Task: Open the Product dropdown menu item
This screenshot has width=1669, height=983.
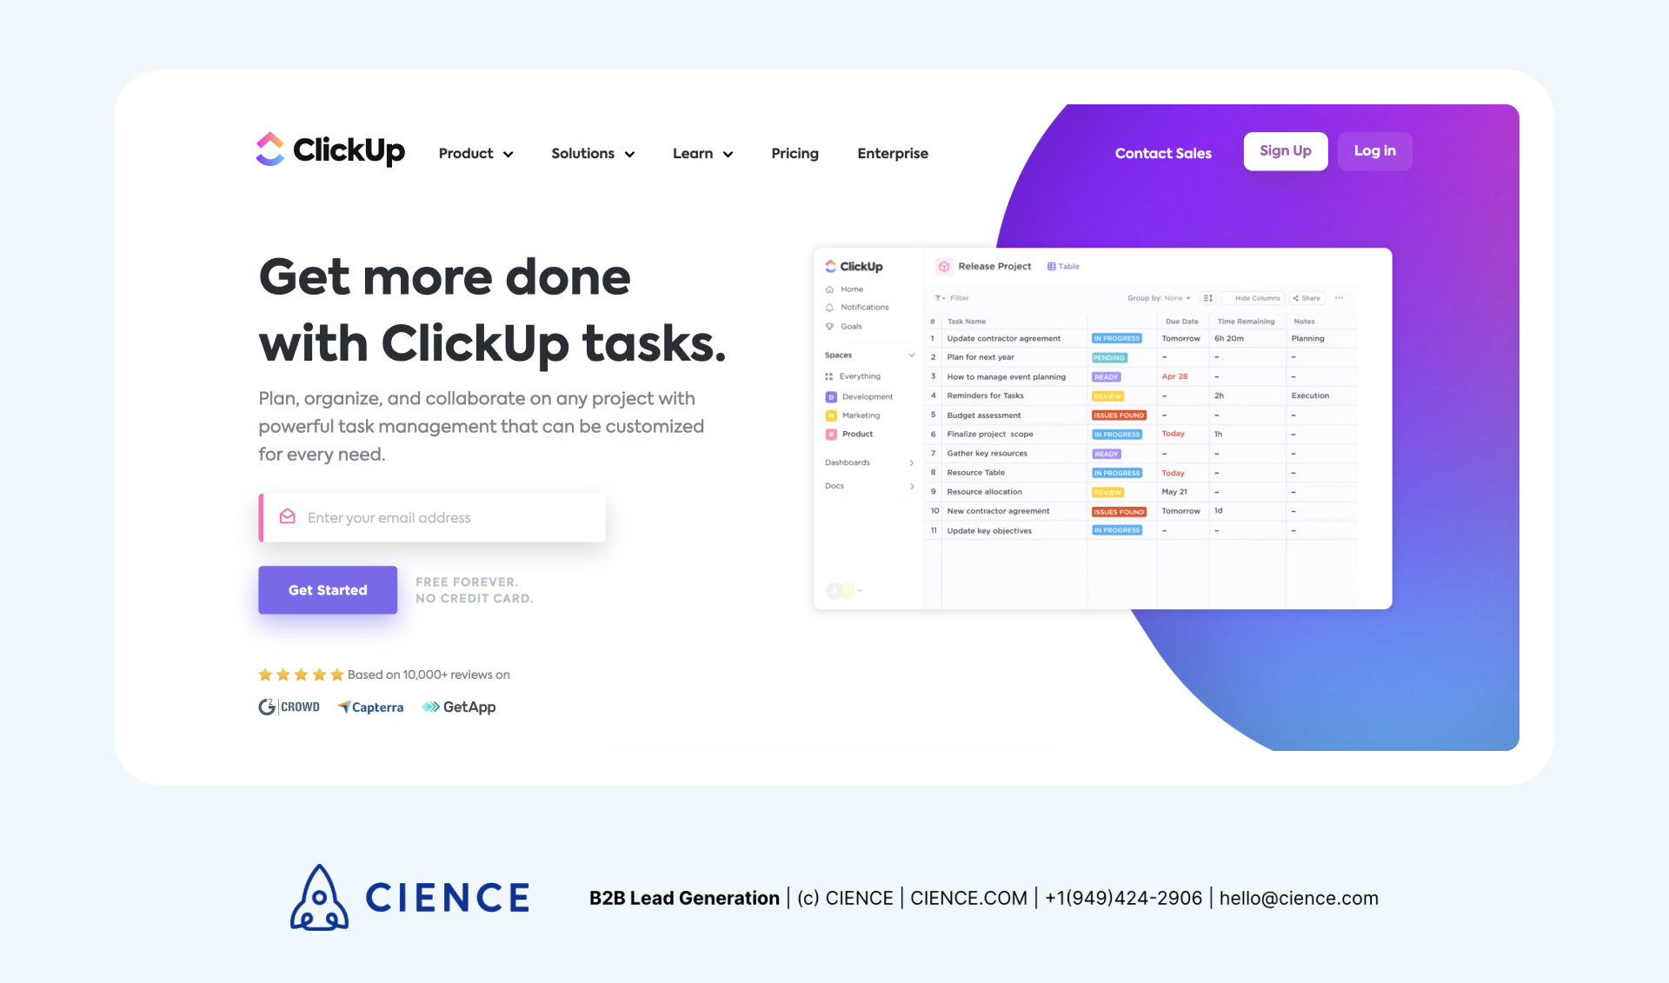Action: pyautogui.click(x=474, y=153)
